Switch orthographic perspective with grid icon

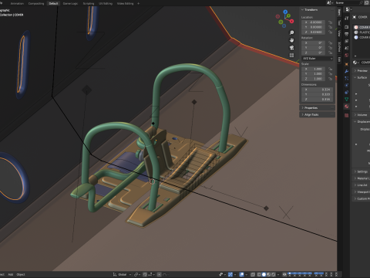291,55
